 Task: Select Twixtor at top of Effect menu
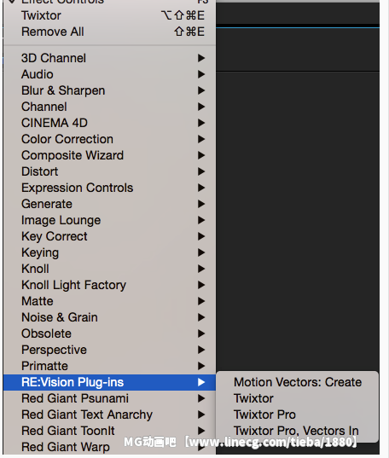click(x=109, y=15)
